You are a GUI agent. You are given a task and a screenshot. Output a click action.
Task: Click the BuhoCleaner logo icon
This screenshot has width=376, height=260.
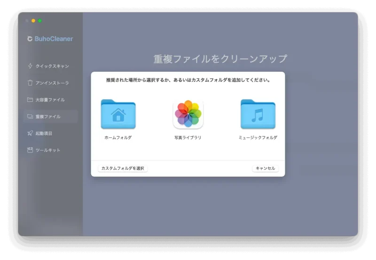click(x=30, y=39)
